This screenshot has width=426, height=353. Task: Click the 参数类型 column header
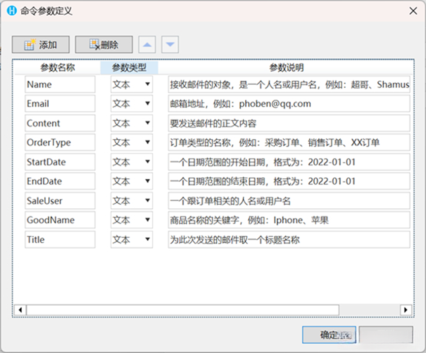(130, 67)
